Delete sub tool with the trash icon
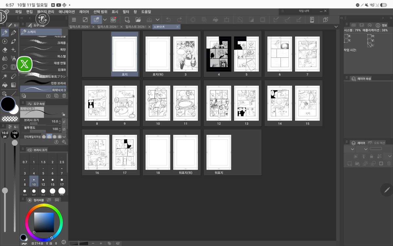The width and height of the screenshot is (393, 246). tap(64, 96)
